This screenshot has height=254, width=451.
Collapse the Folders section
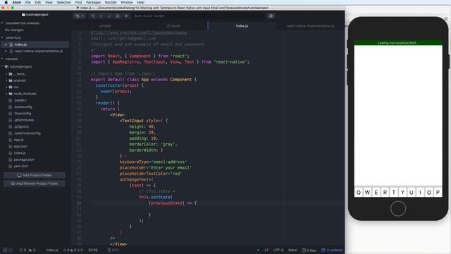pos(3,59)
